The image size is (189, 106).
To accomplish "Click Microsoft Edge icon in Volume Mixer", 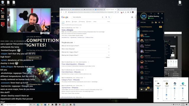I will [x=183, y=83].
